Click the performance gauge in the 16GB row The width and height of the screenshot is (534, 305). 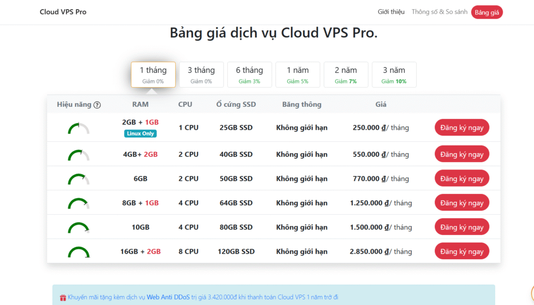[x=78, y=252]
